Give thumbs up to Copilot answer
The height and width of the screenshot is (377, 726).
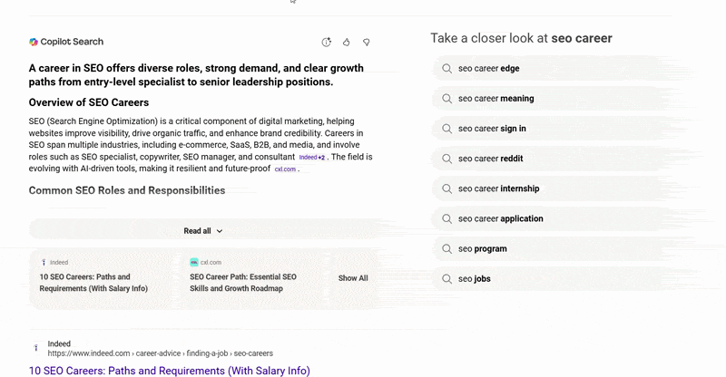pyautogui.click(x=347, y=42)
